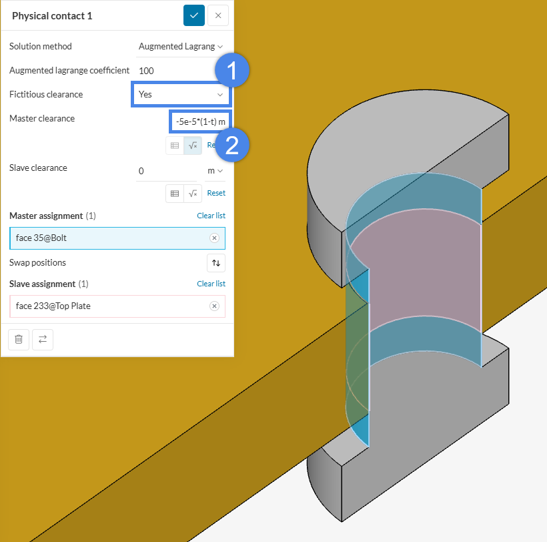547x542 pixels.
Task: Open Slave clearance unit dropdown
Action: click(215, 171)
